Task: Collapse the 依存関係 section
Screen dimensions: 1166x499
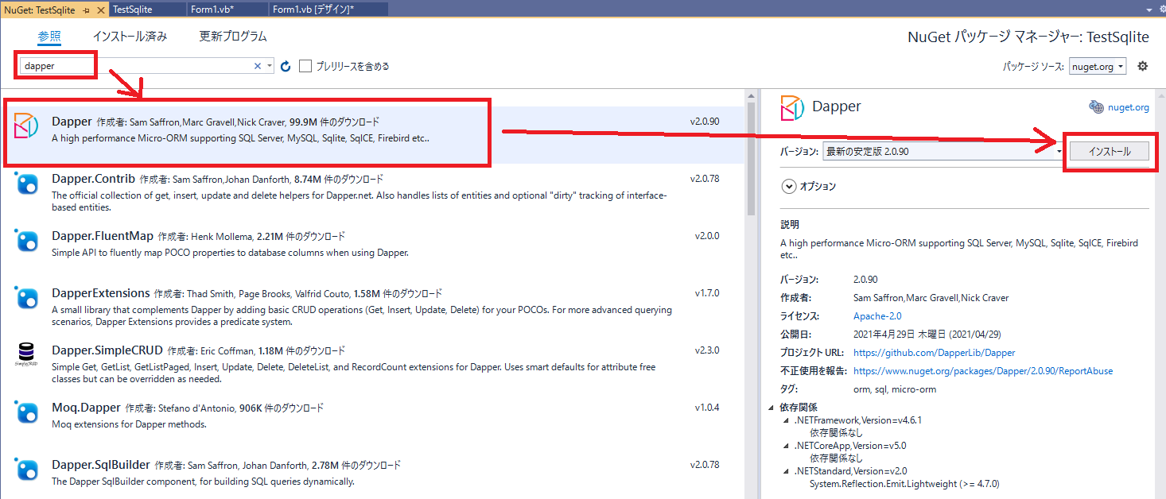Action: pos(772,408)
